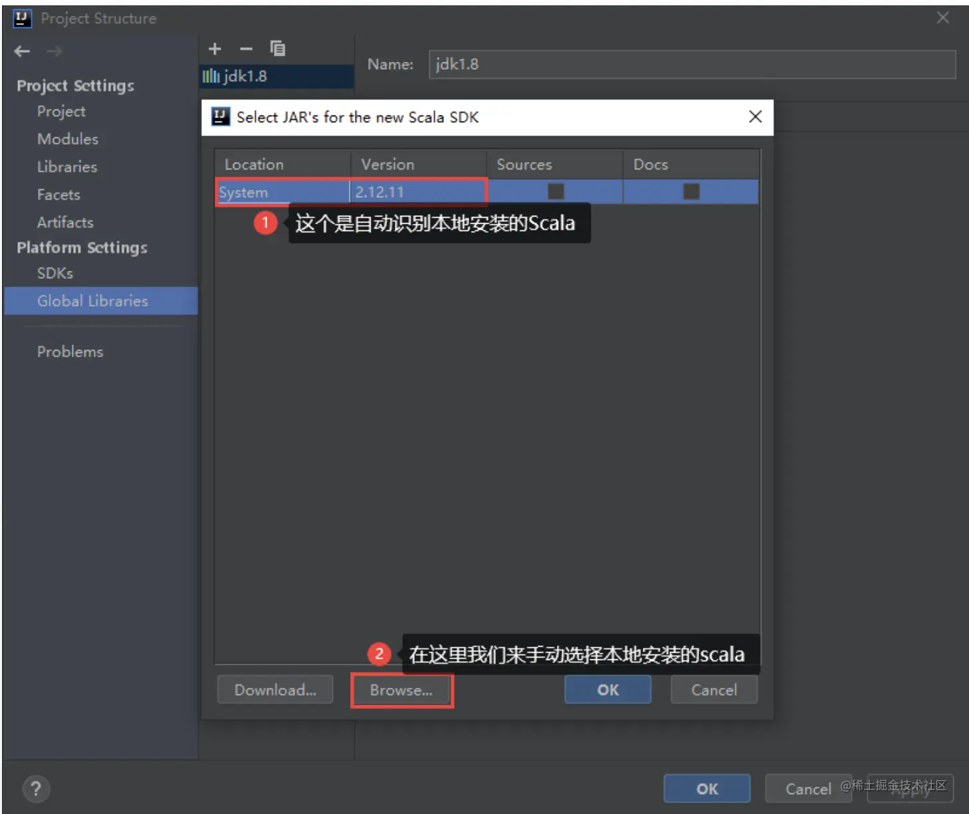The height and width of the screenshot is (814, 969).
Task: Click the Download... button
Action: point(275,690)
